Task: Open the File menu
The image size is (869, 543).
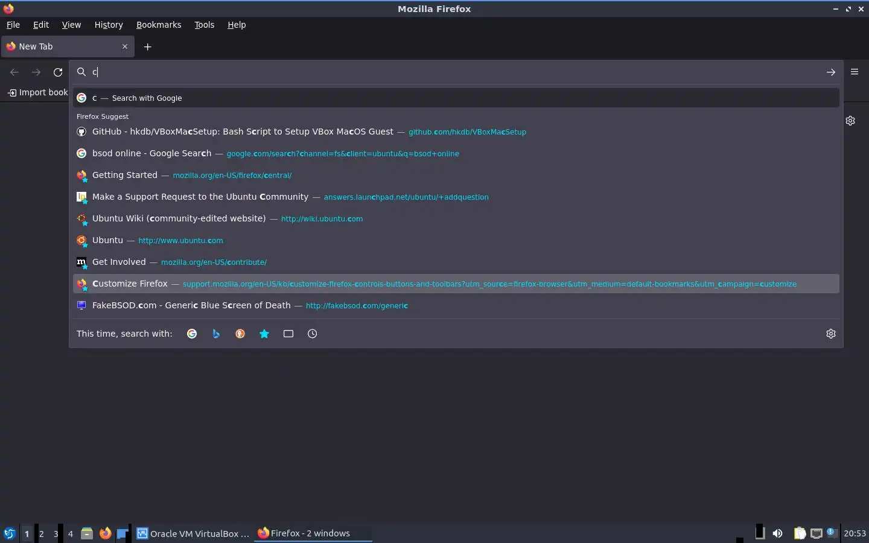Action: tap(13, 25)
